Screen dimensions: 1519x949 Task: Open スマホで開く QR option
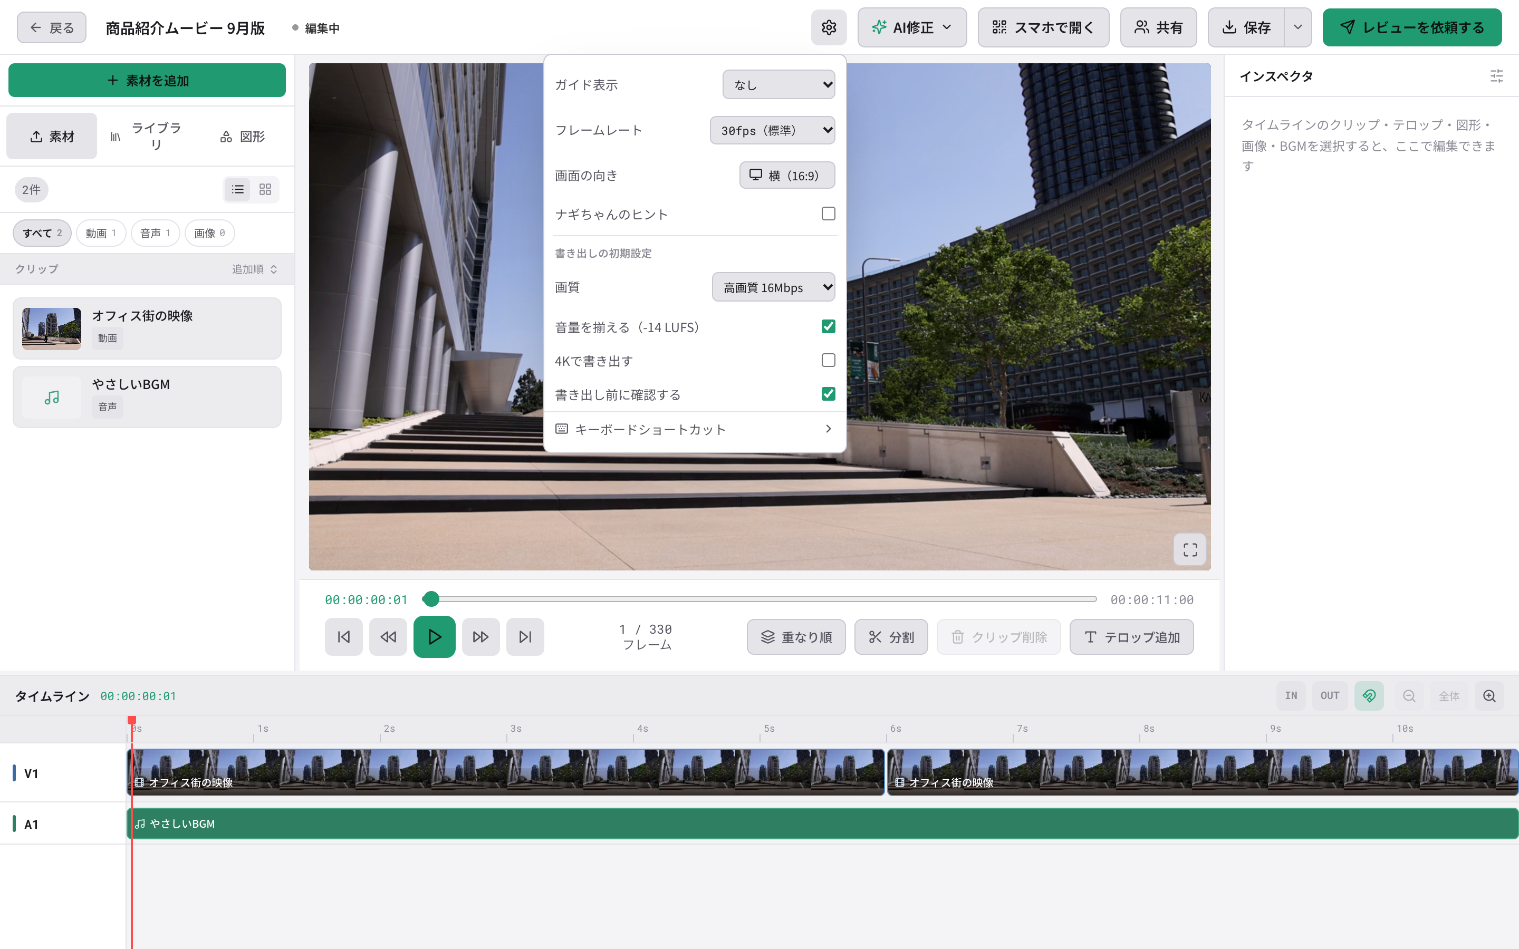pos(1043,27)
